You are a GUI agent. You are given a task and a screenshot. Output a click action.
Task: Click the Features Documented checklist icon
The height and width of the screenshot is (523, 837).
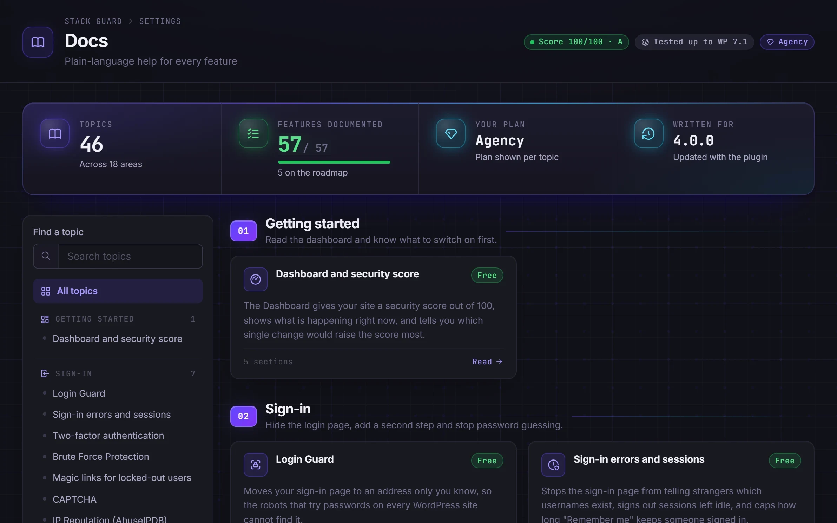point(253,133)
